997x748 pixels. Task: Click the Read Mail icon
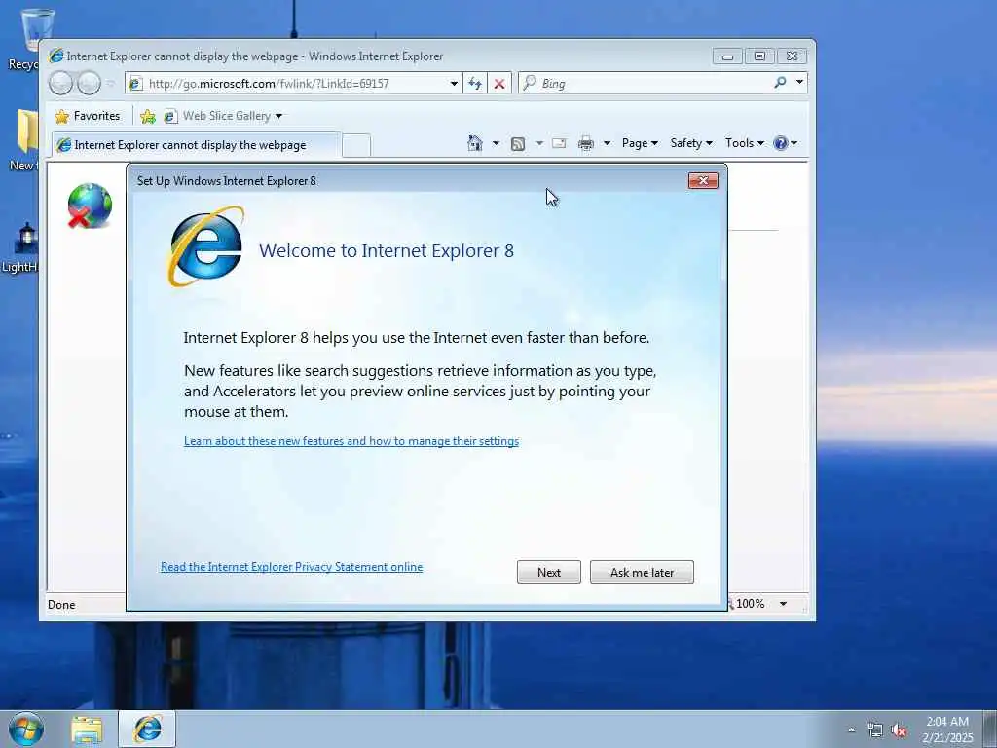(x=559, y=143)
